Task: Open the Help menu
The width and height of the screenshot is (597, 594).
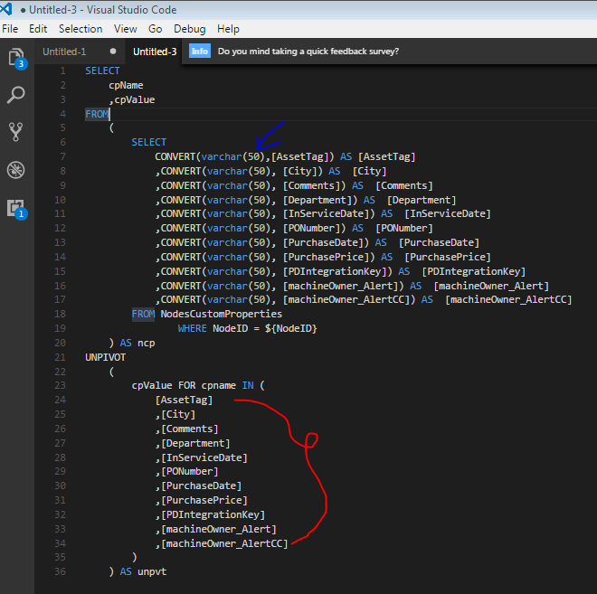Action: [228, 29]
